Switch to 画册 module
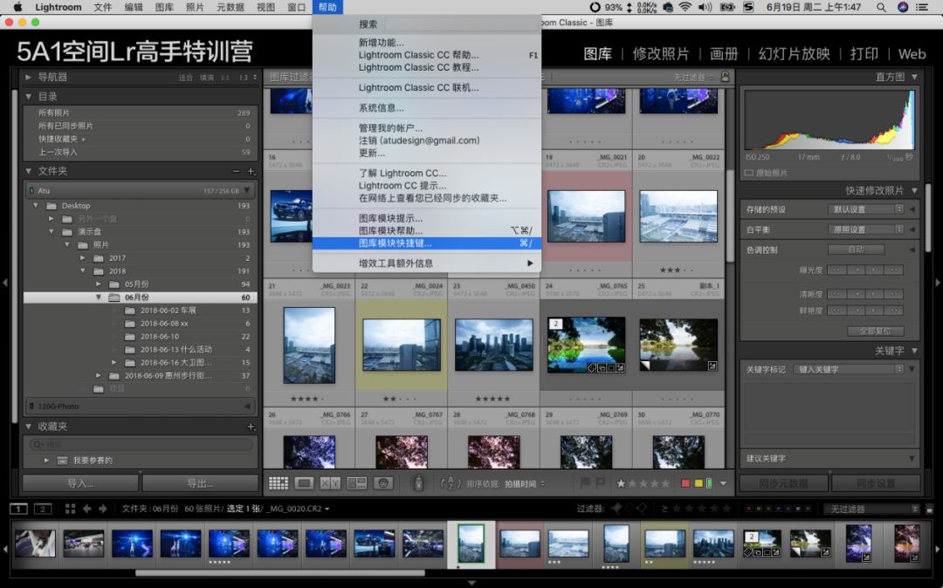 (x=724, y=54)
